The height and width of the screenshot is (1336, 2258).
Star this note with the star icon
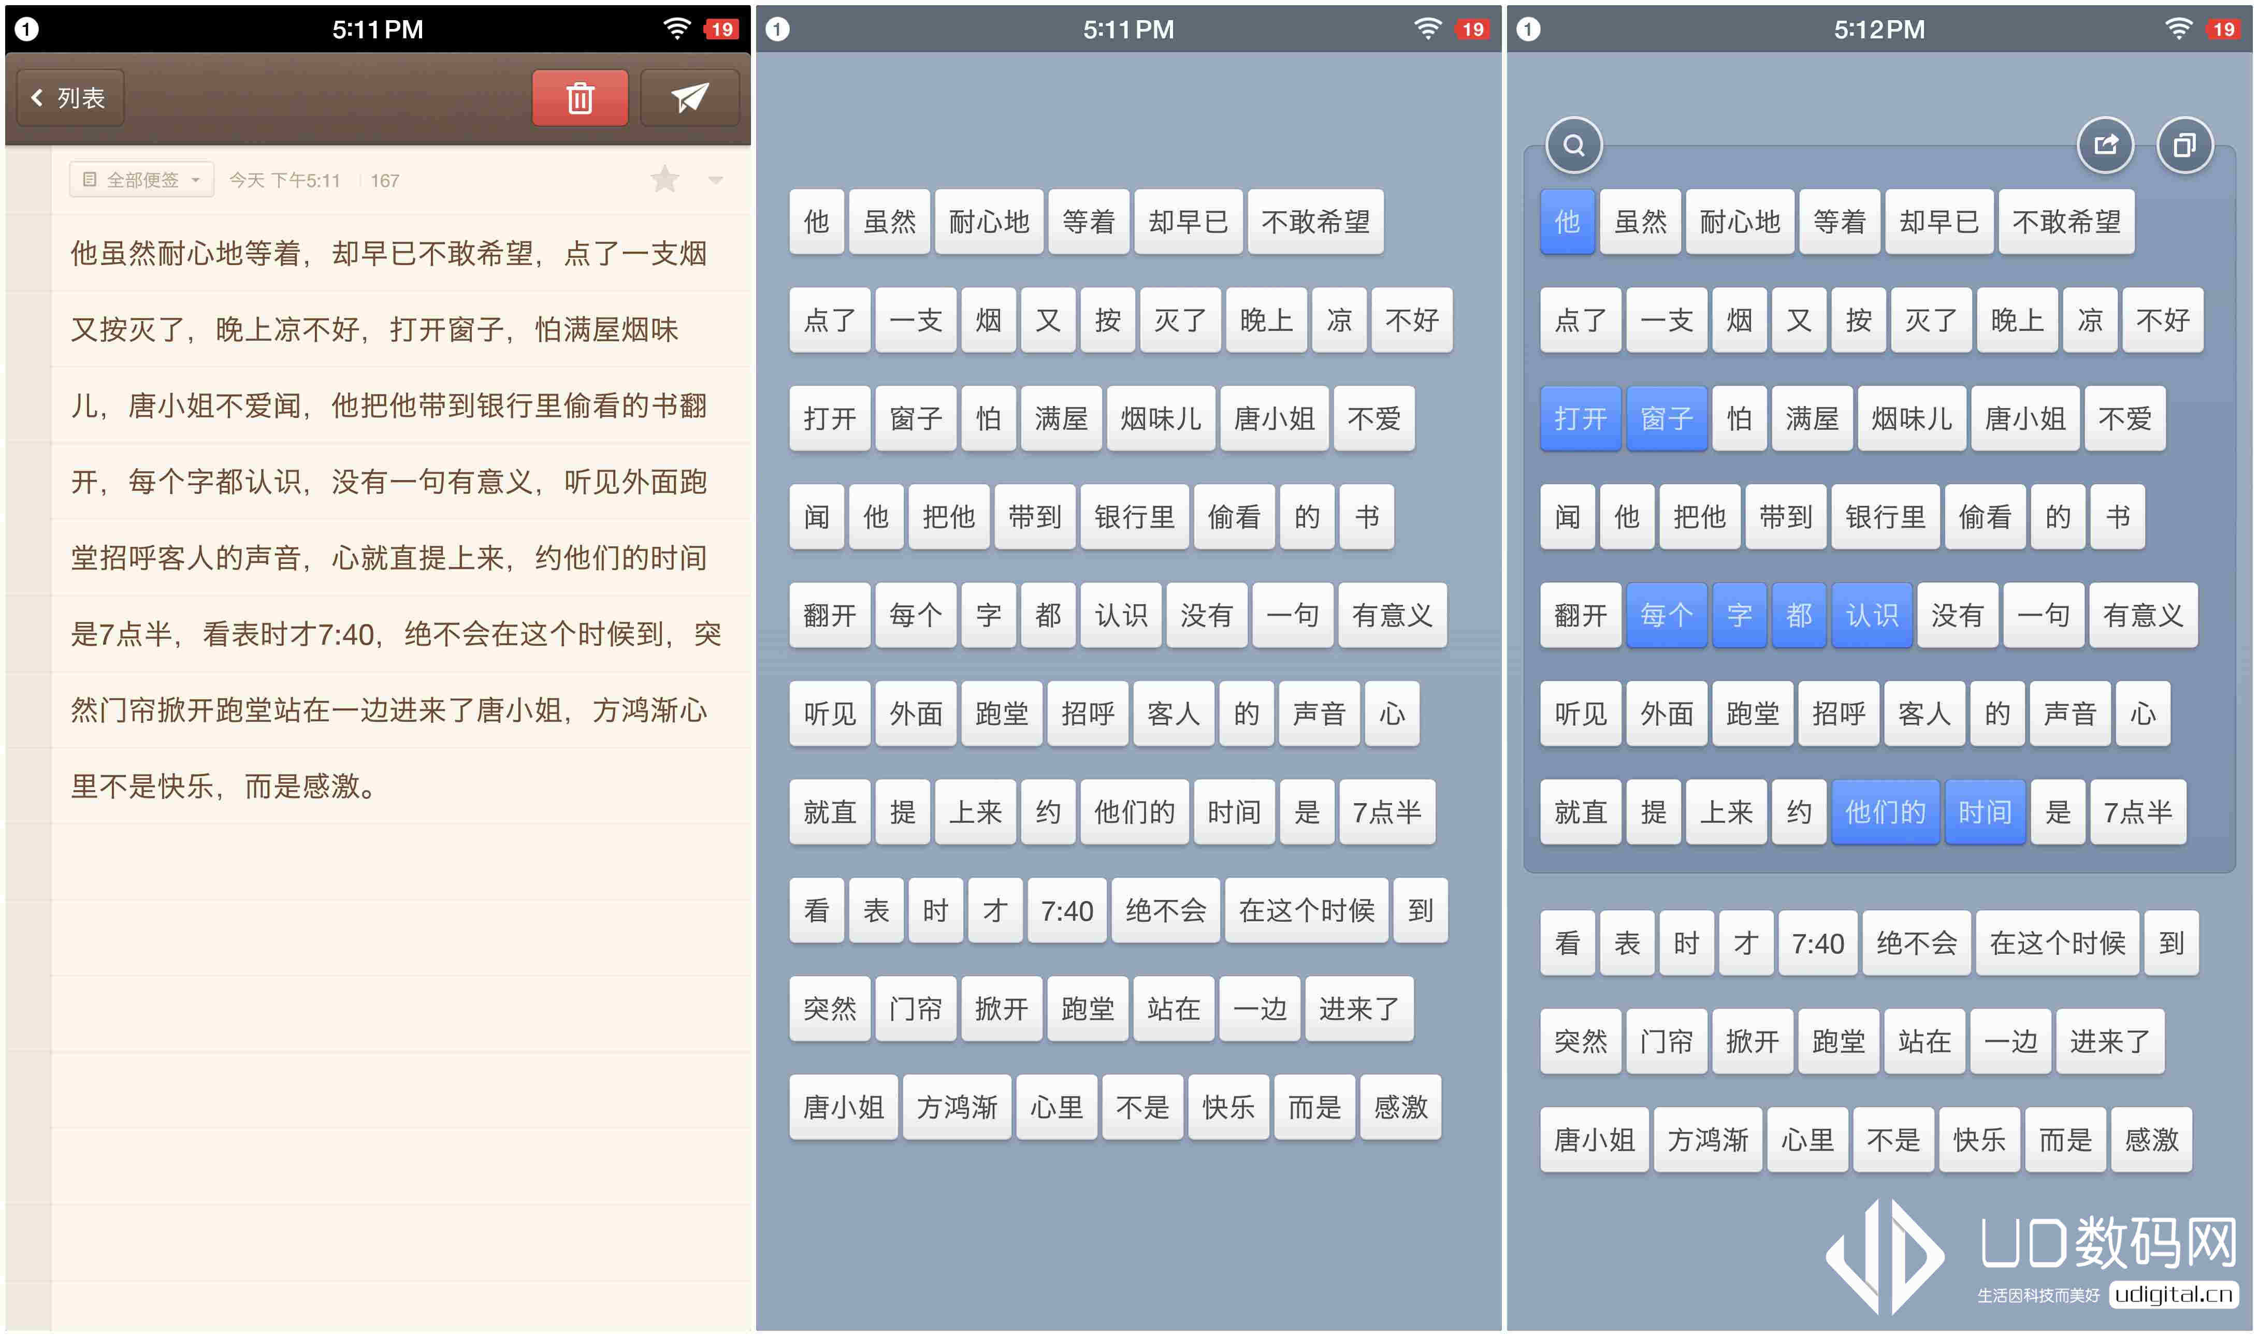(x=665, y=179)
